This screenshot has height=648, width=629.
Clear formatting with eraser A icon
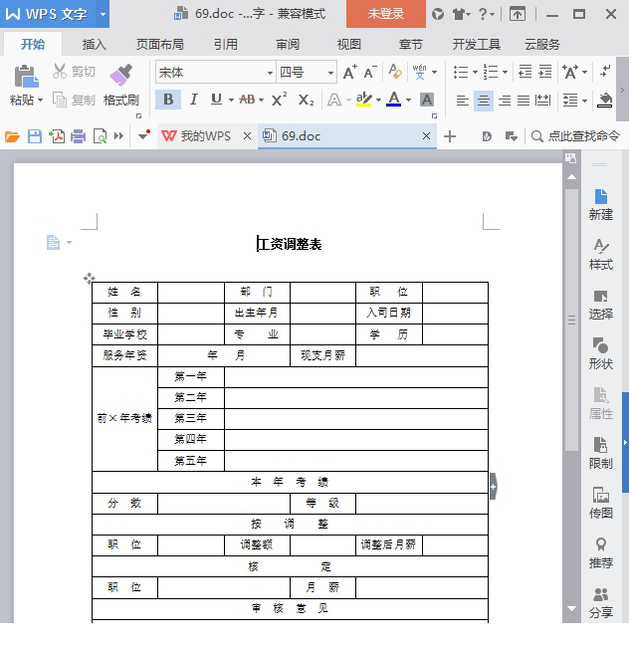395,72
